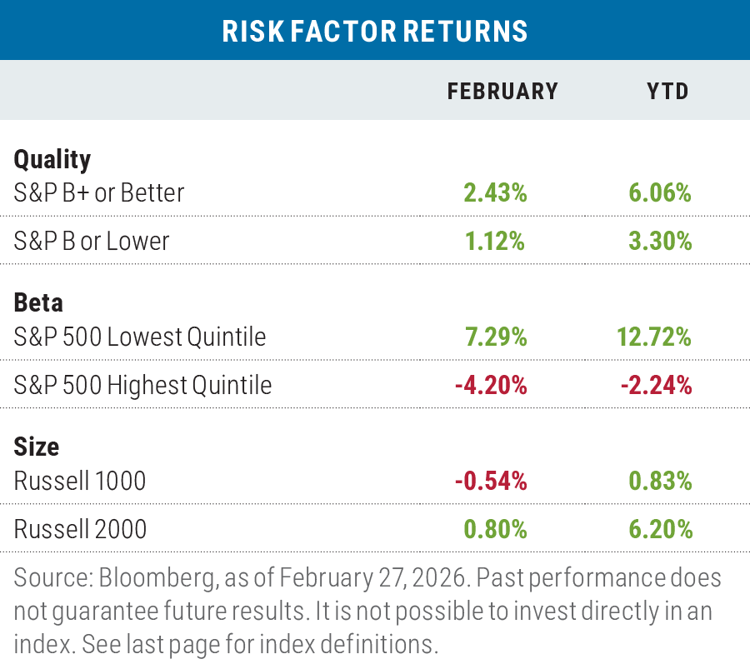The height and width of the screenshot is (669, 750).
Task: Click the red -0.54% February value
Action: coord(492,481)
